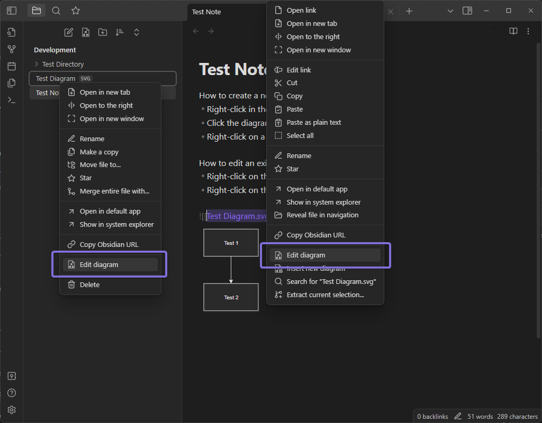Open the daily note calendar icon

[12, 66]
